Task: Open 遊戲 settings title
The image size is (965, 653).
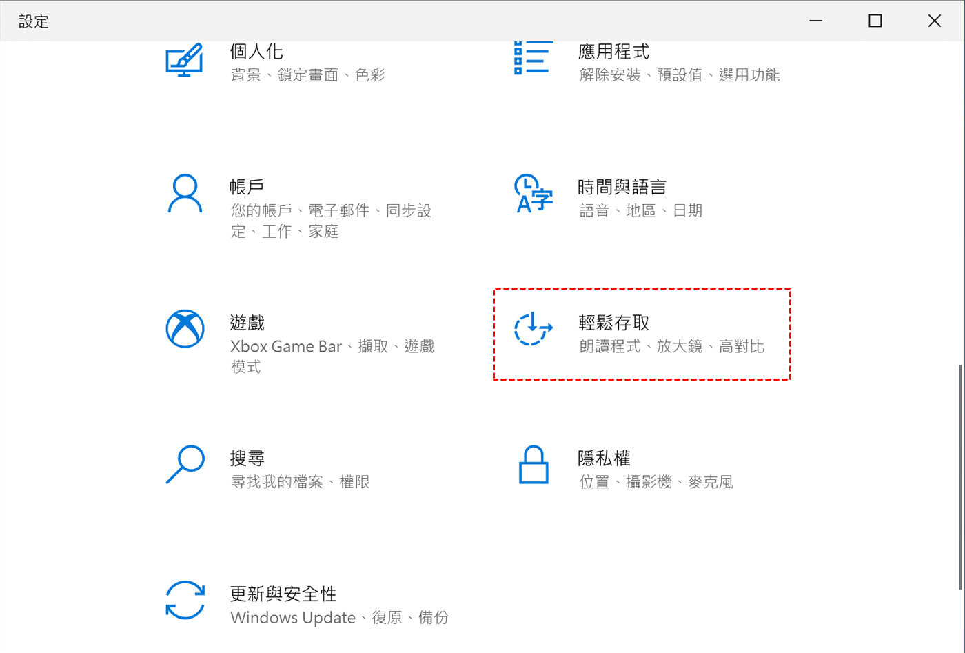Action: [247, 323]
